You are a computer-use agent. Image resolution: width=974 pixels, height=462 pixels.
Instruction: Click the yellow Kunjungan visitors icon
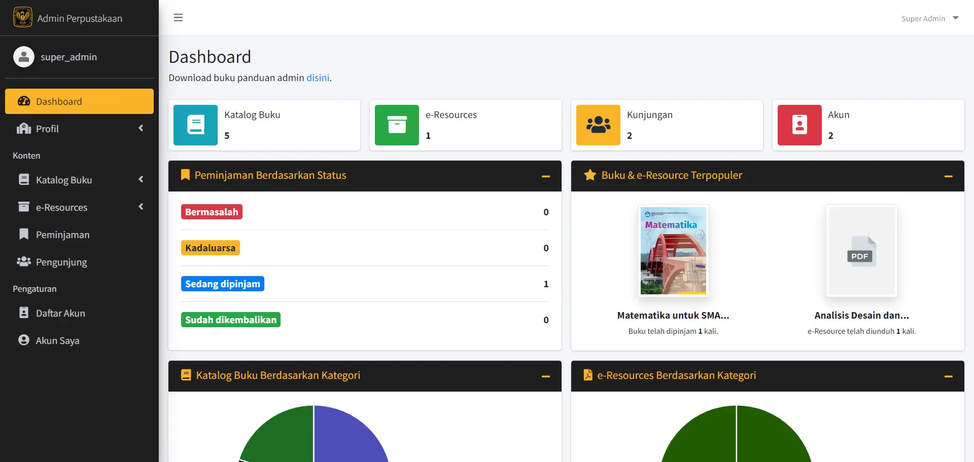598,125
